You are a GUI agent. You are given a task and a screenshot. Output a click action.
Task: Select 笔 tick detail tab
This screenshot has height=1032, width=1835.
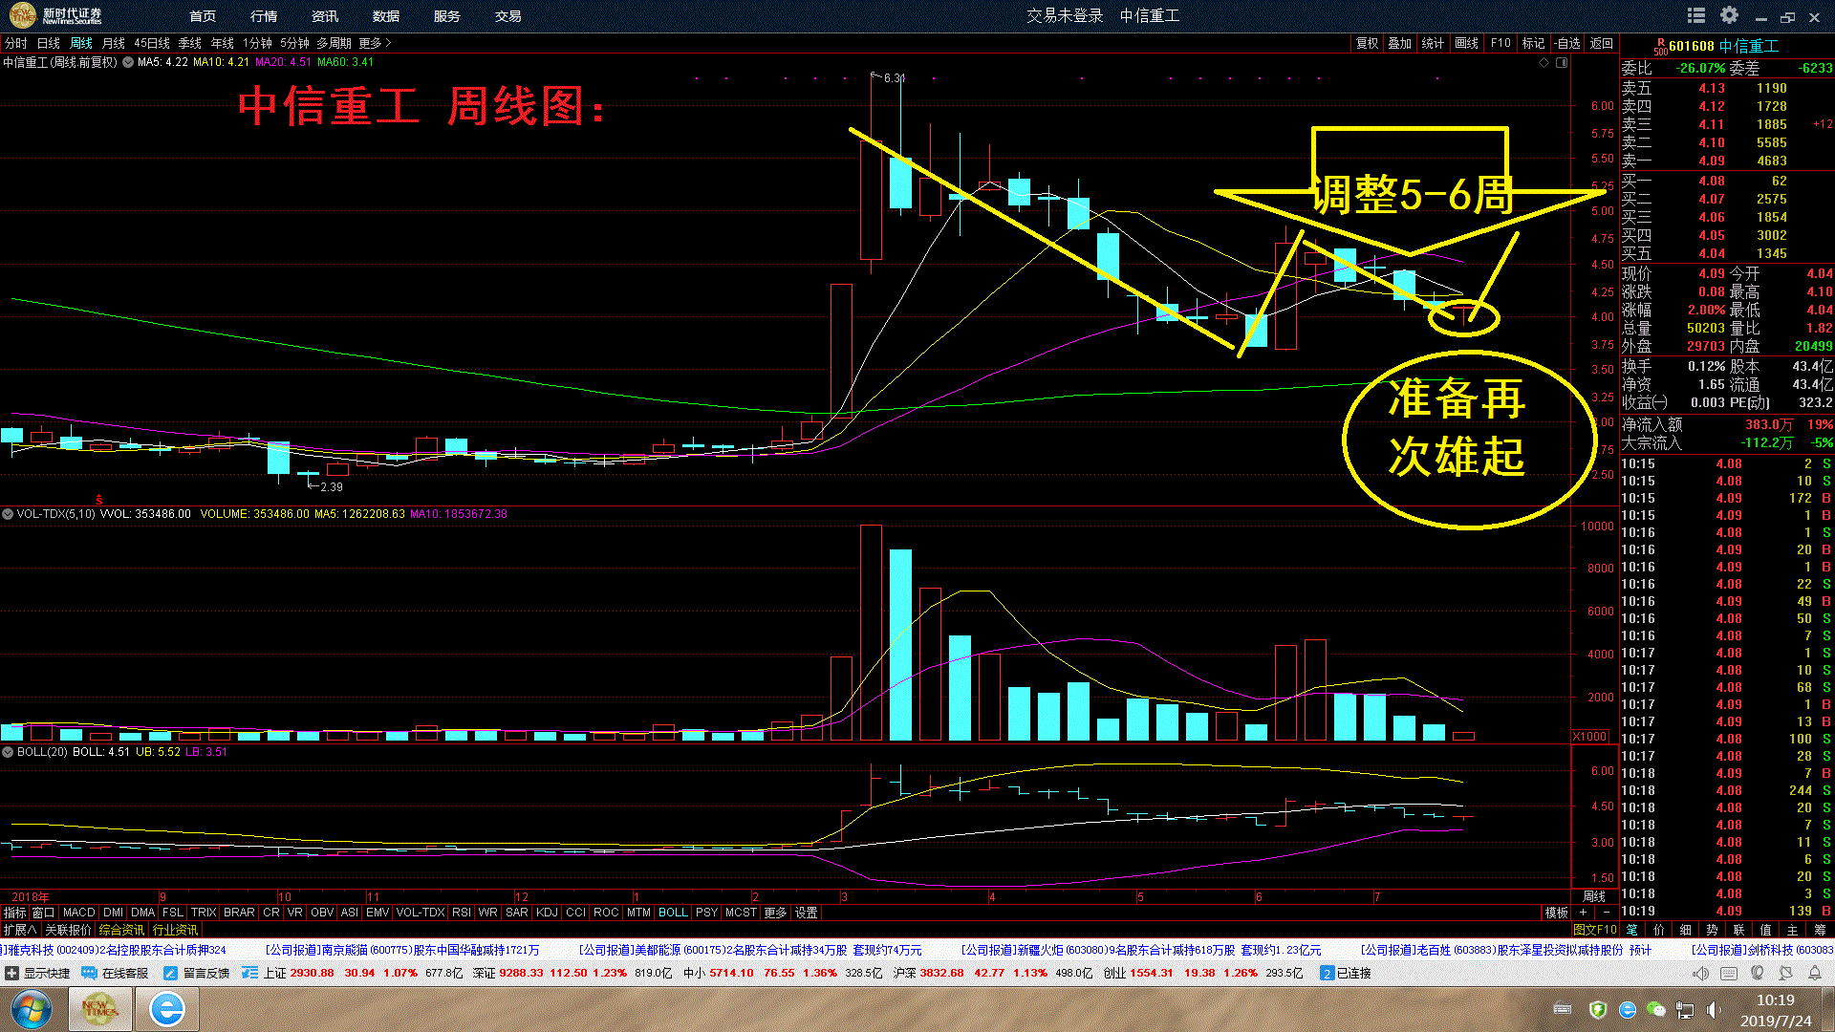[x=1631, y=929]
